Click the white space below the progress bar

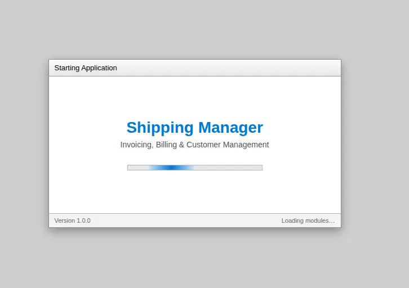coord(194,191)
